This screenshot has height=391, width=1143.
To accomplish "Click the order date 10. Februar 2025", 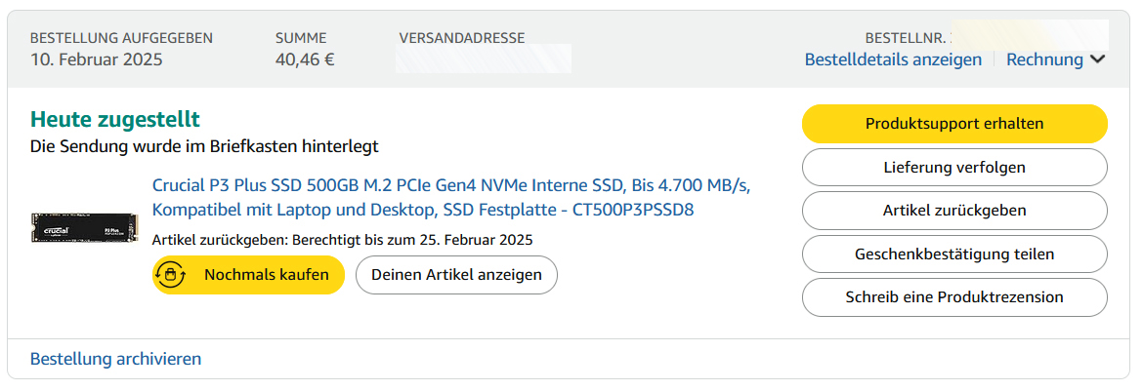I will pyautogui.click(x=96, y=59).
